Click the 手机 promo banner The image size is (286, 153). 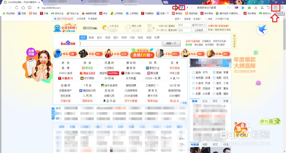[x=168, y=54]
